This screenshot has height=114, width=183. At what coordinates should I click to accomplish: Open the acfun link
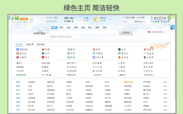click(x=69, y=86)
